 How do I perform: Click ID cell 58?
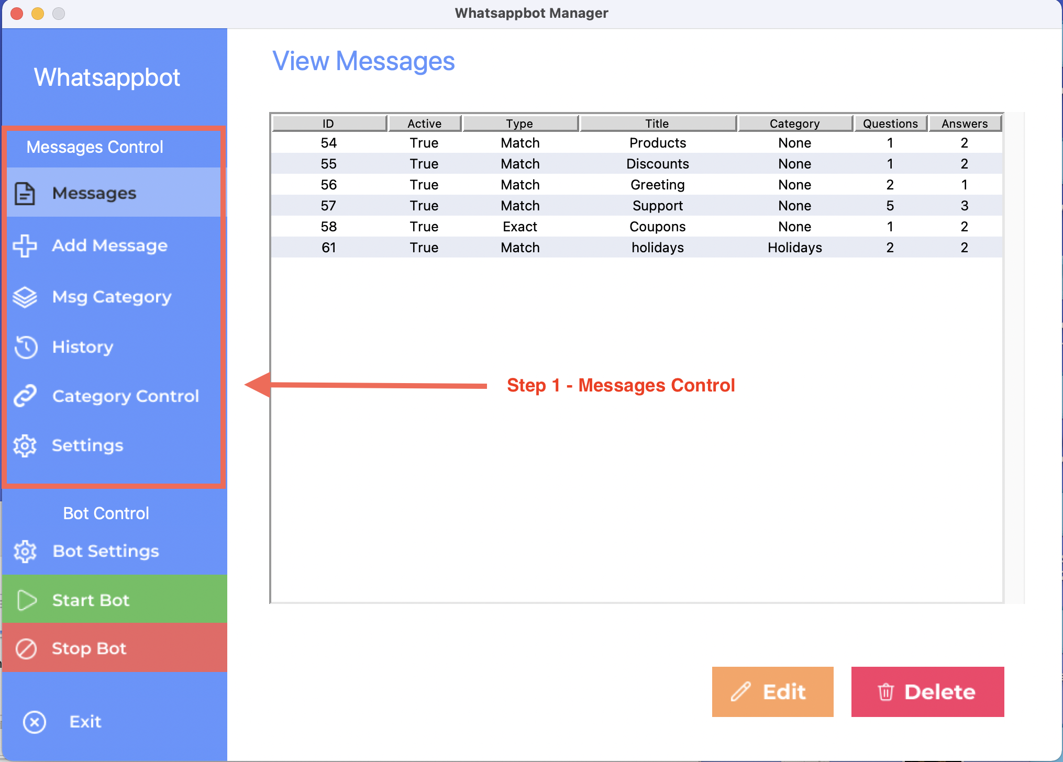(329, 227)
